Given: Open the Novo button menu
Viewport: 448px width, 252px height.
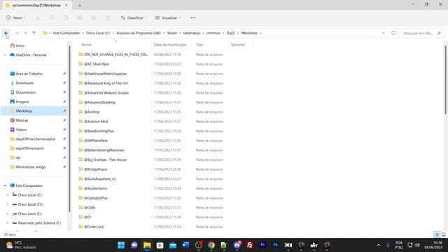Looking at the screenshot, I should 16,17.
